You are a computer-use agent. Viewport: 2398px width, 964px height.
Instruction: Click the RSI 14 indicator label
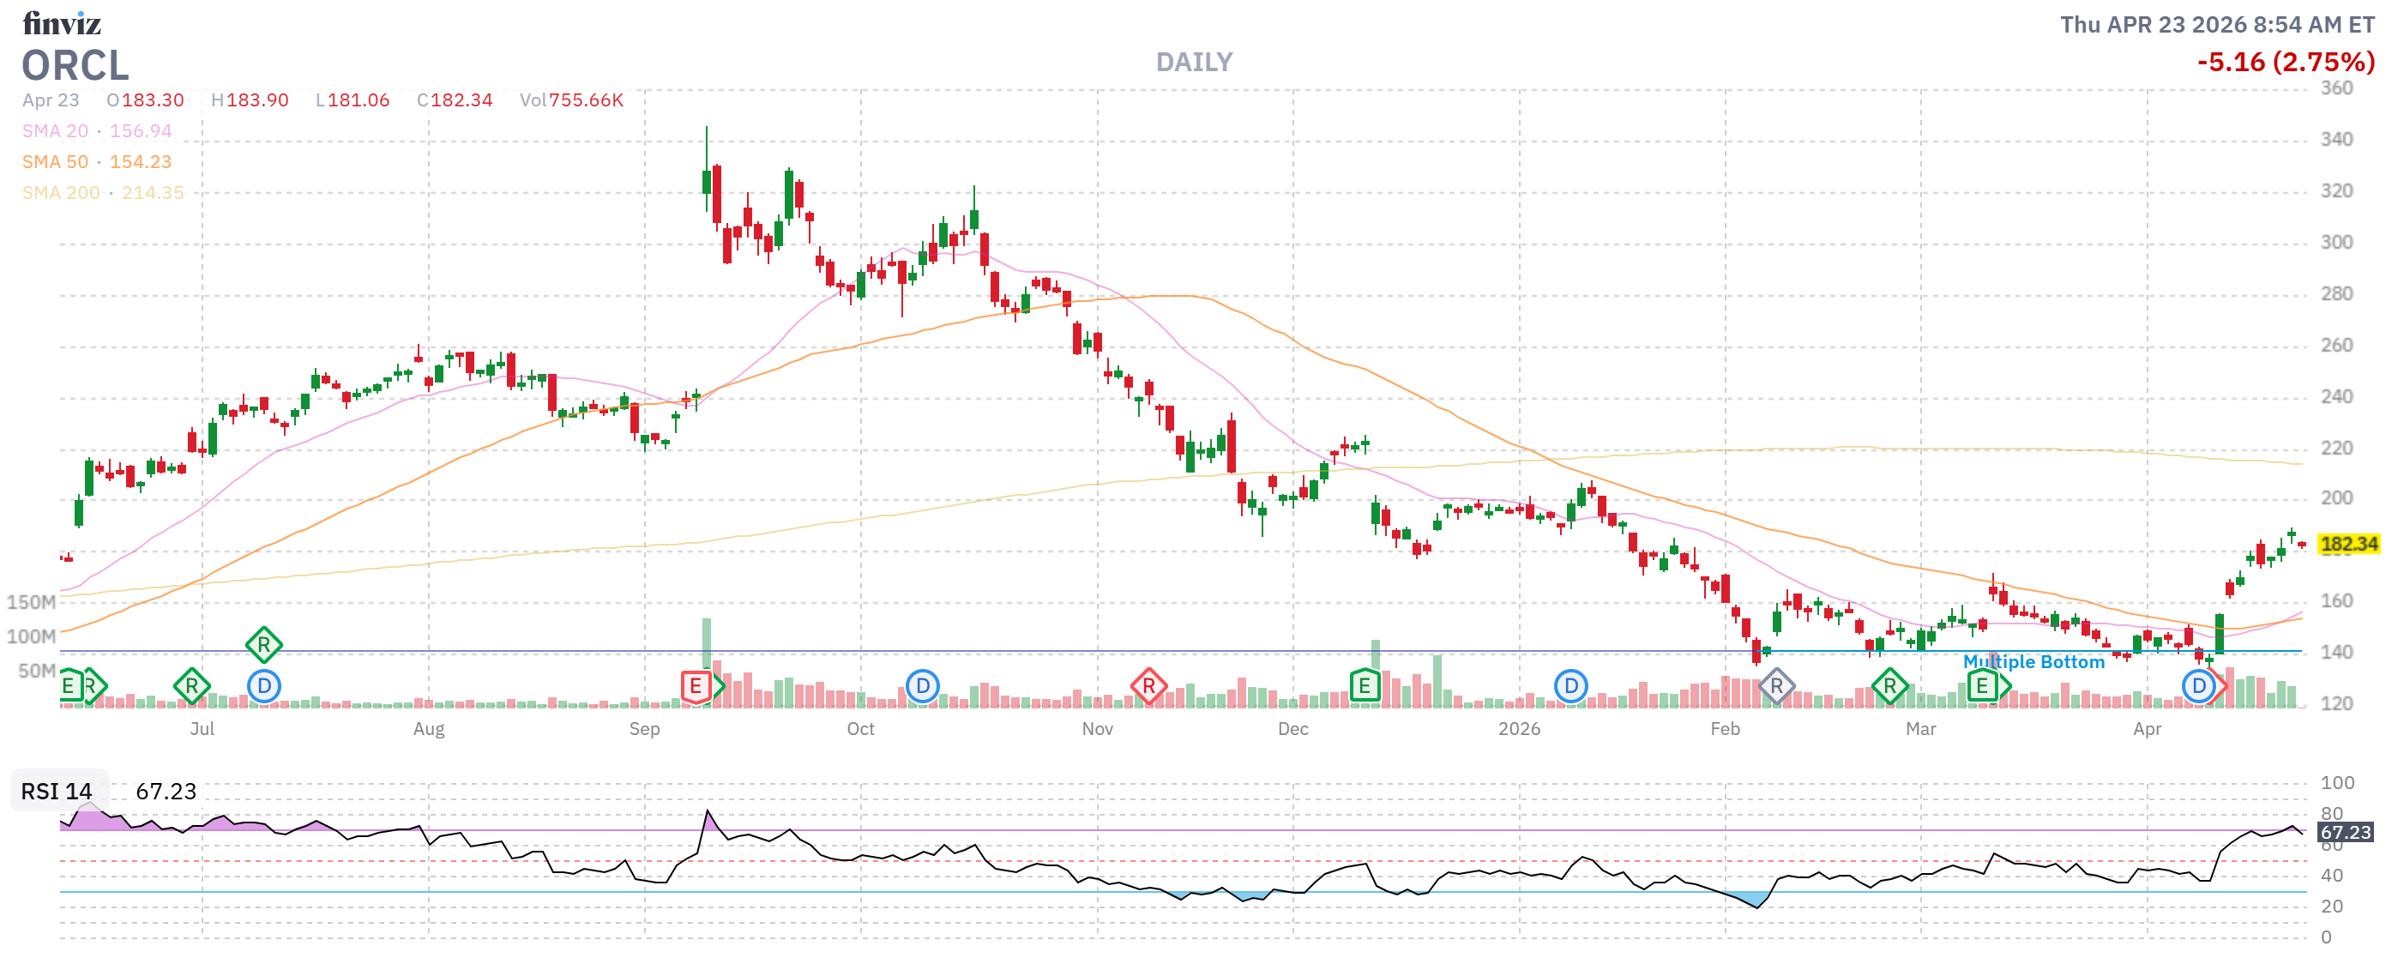[x=57, y=791]
